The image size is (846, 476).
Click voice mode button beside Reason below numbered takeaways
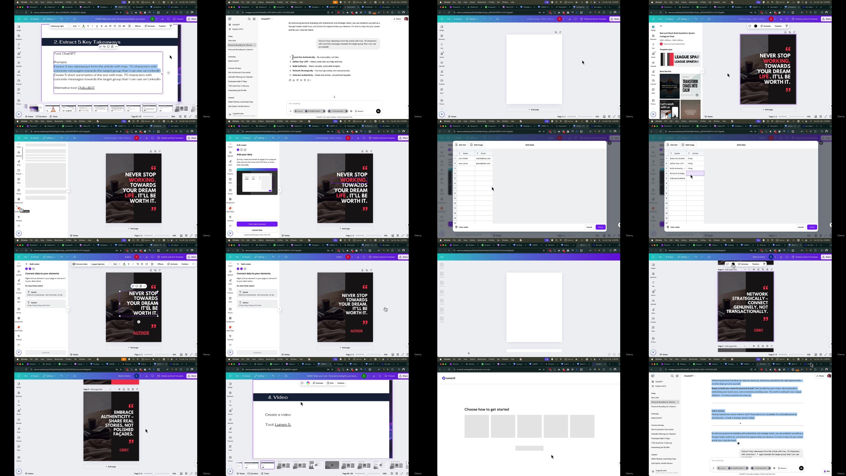pyautogui.click(x=378, y=111)
